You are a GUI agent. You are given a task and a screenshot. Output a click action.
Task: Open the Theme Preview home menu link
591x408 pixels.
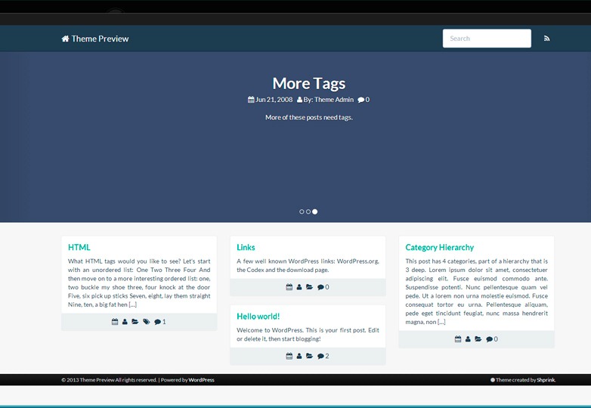click(x=100, y=39)
